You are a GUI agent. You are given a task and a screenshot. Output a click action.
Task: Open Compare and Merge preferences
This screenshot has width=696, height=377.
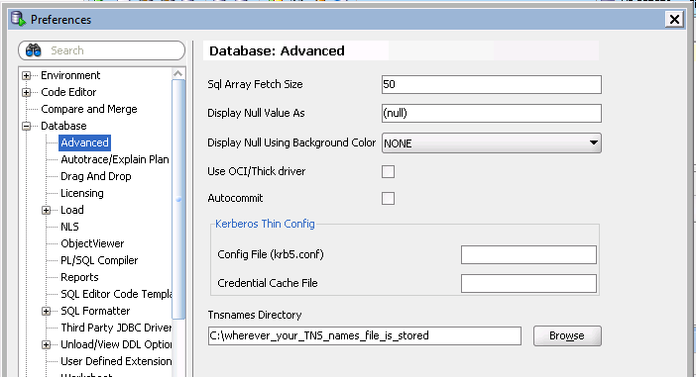[89, 109]
